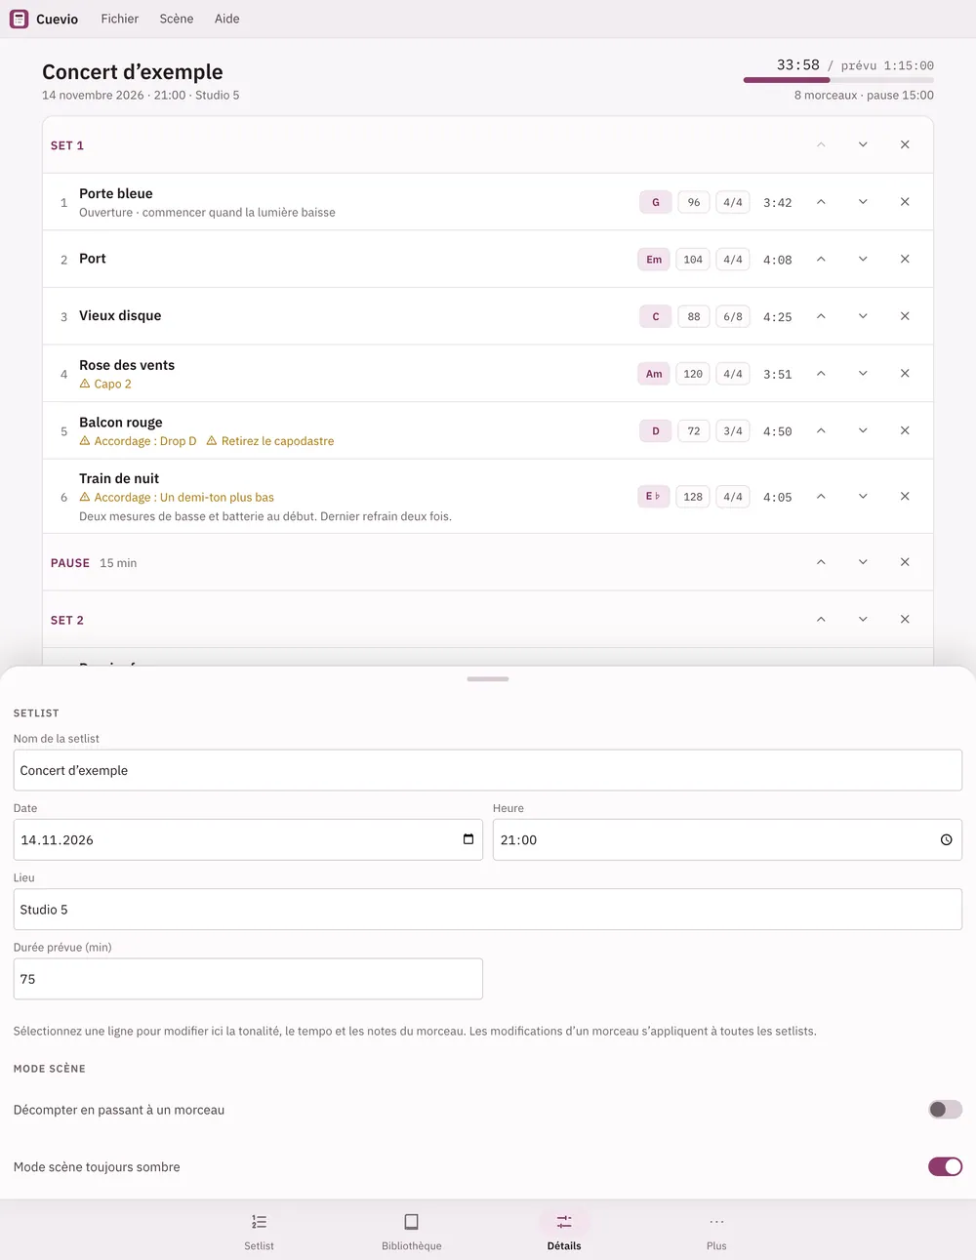Image resolution: width=976 pixels, height=1260 pixels.
Task: Move the Port song up
Action: [x=821, y=259]
